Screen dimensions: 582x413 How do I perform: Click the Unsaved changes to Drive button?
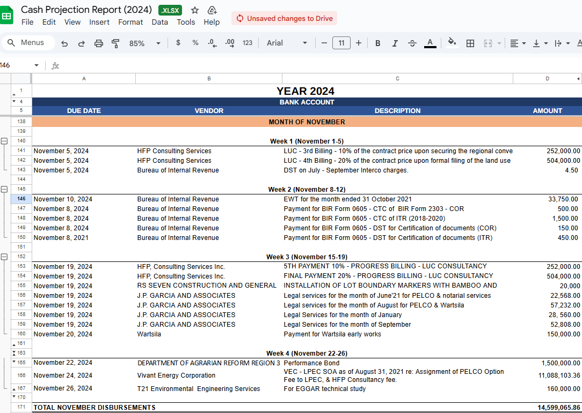coord(285,19)
